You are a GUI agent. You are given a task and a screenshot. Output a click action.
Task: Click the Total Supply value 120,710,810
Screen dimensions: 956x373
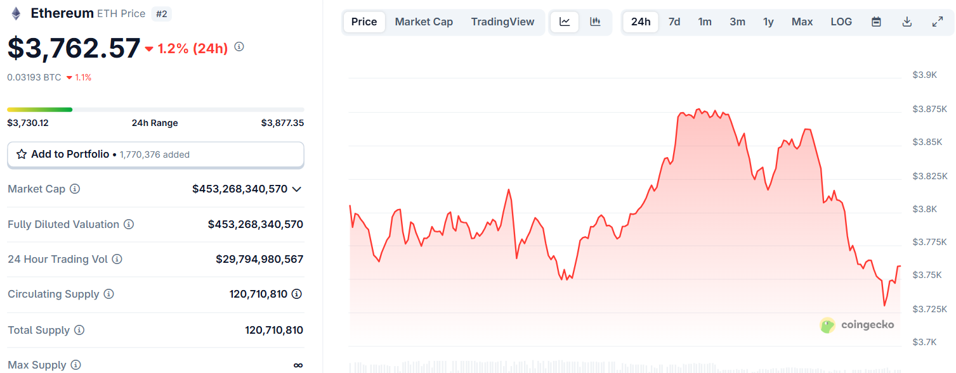tap(274, 330)
